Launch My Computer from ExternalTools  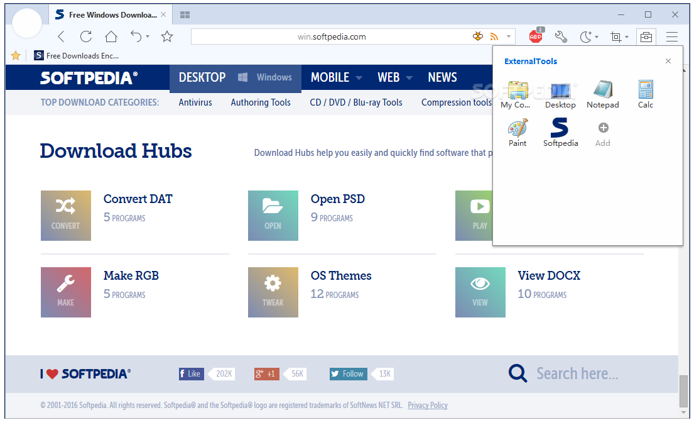[x=517, y=95]
